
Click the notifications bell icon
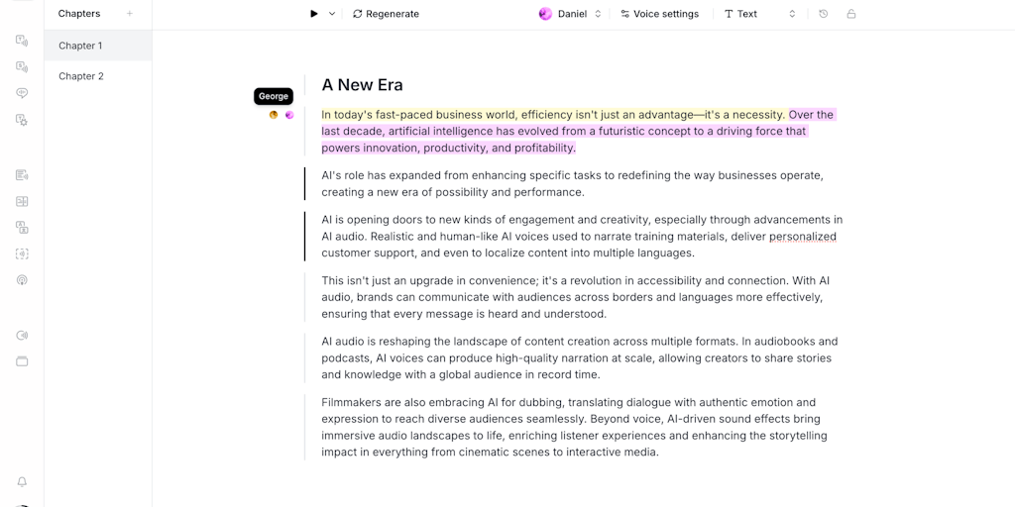coord(22,482)
